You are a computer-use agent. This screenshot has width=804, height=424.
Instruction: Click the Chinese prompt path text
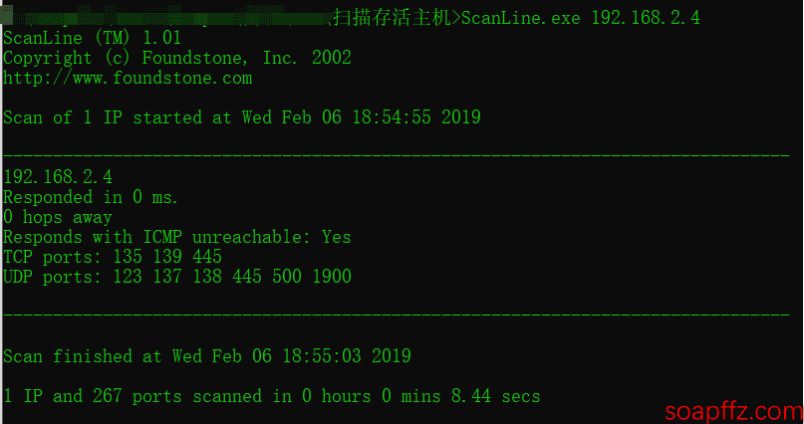point(392,18)
